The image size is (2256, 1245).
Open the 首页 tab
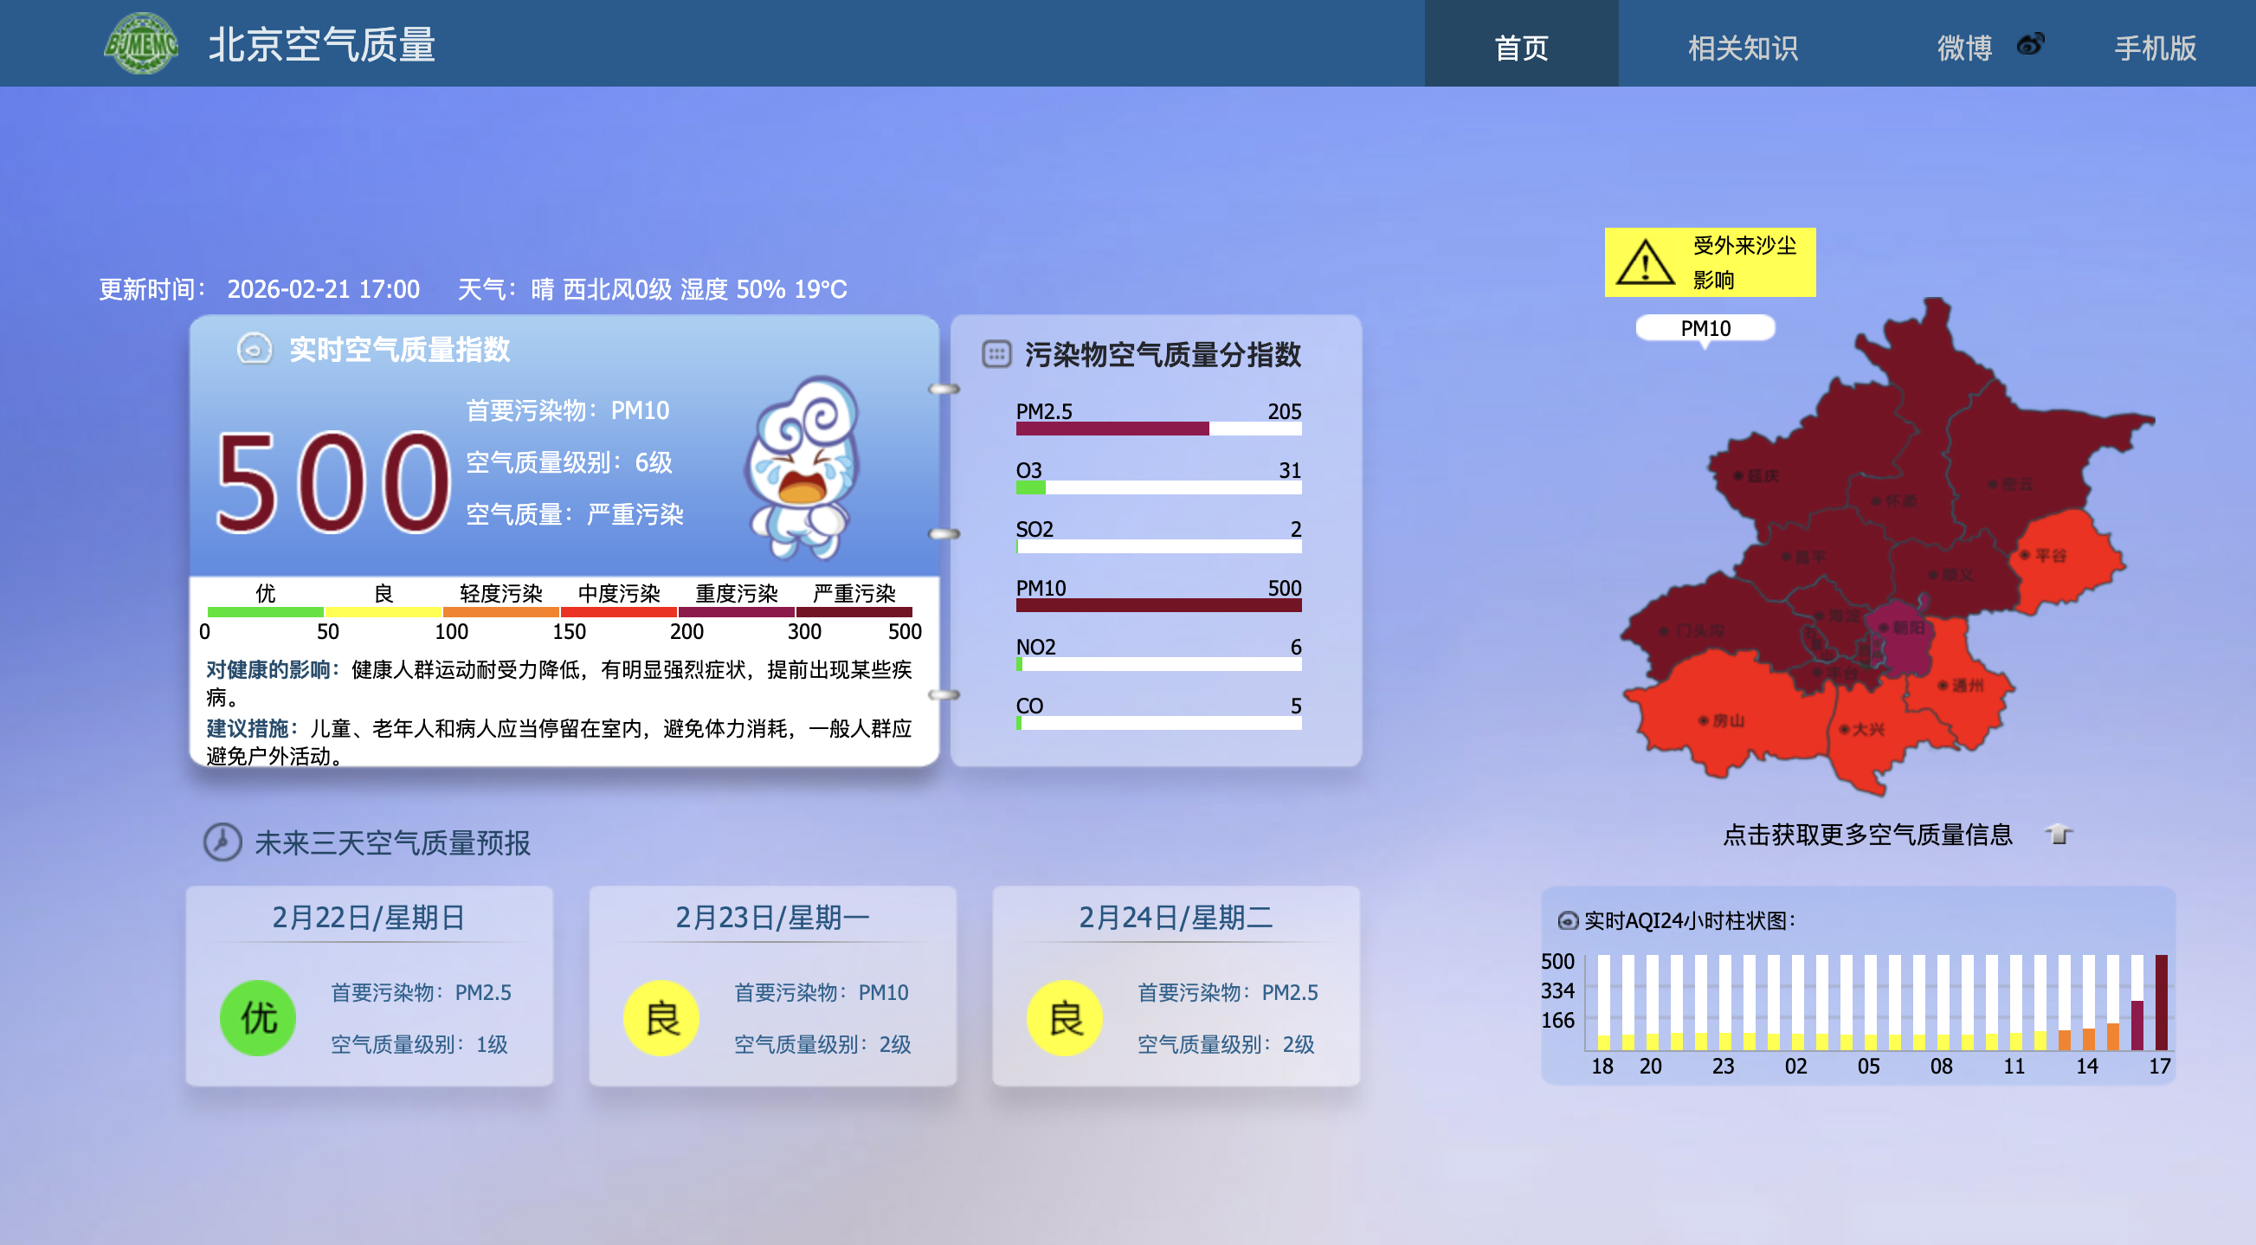click(1520, 46)
